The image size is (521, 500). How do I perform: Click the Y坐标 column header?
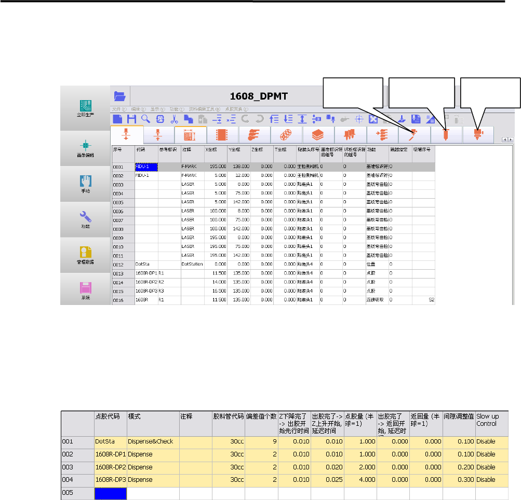[238, 154]
